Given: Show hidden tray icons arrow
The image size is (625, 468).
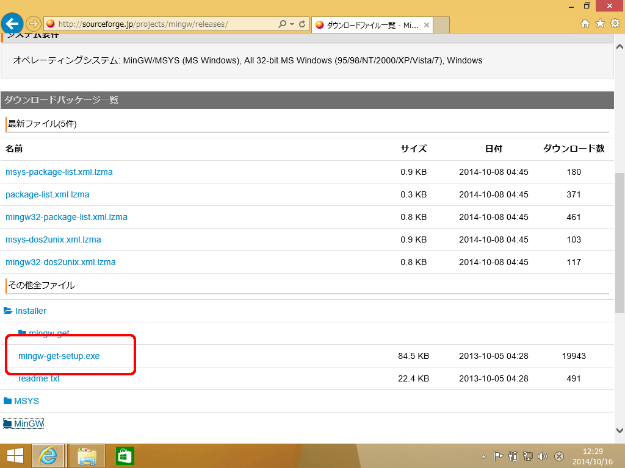Looking at the screenshot, I should (x=483, y=456).
